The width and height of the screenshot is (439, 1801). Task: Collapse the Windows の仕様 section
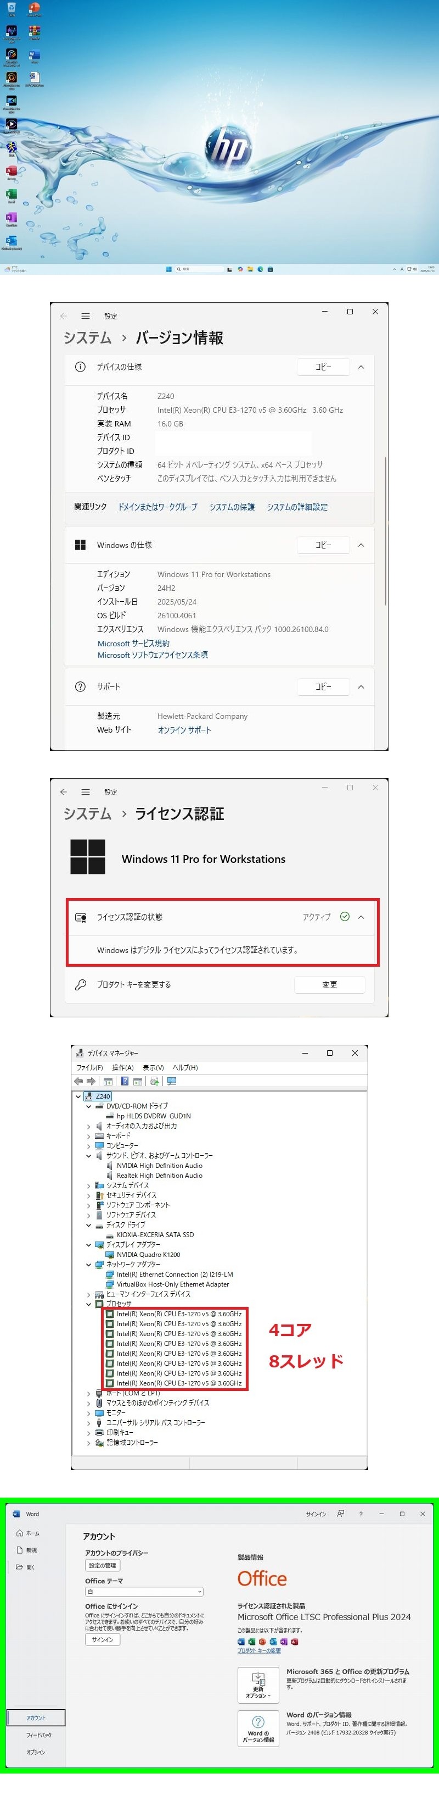361,545
